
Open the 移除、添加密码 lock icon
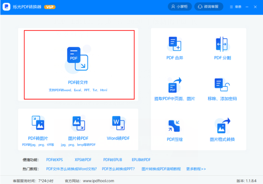(x=222, y=85)
